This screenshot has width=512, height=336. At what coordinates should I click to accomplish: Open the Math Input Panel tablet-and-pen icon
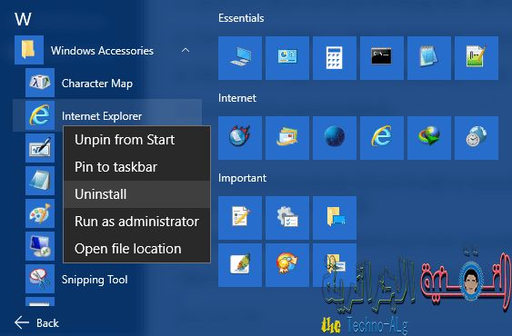coord(40,148)
